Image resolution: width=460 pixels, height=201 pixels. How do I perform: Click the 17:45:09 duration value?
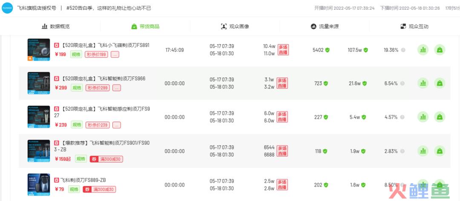175,50
